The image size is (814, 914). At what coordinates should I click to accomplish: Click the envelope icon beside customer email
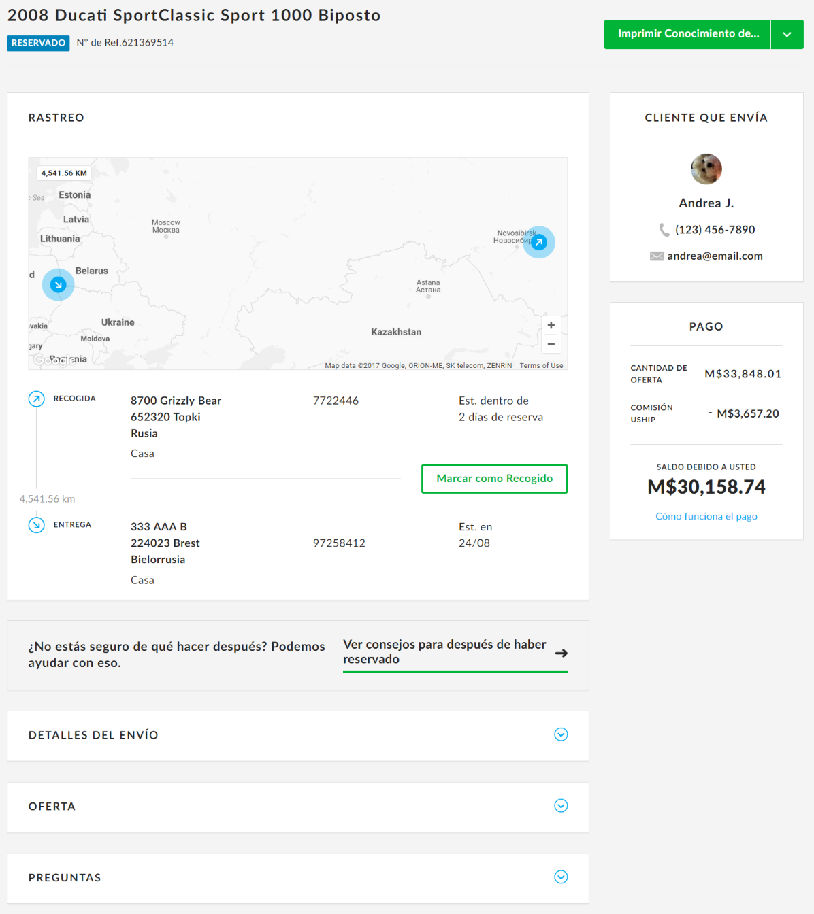pyautogui.click(x=656, y=256)
